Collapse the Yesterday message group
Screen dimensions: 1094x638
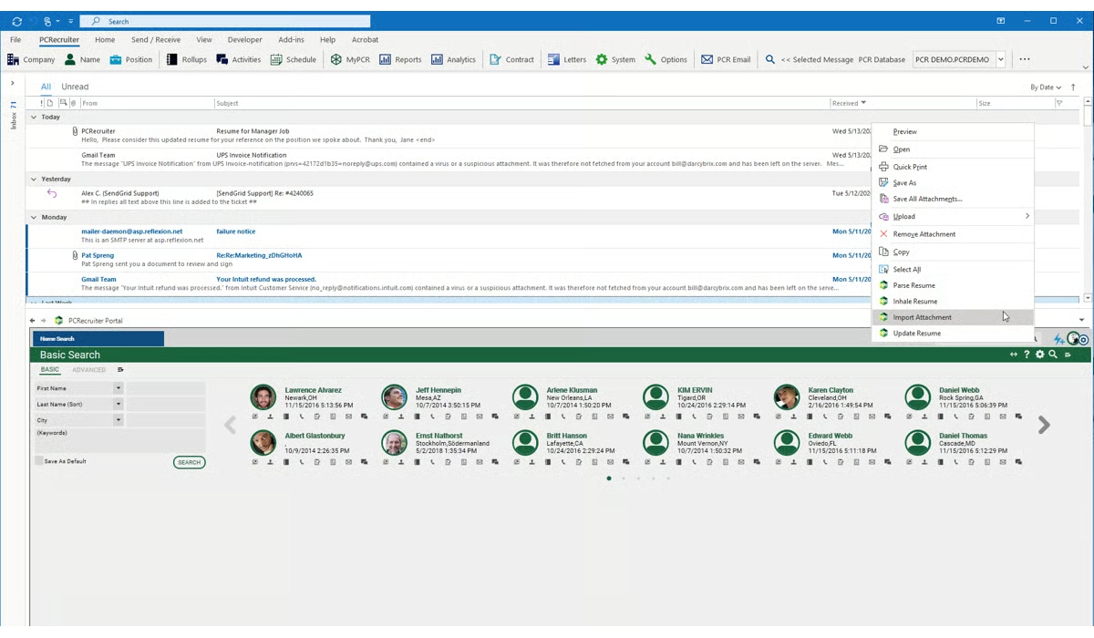(x=34, y=179)
